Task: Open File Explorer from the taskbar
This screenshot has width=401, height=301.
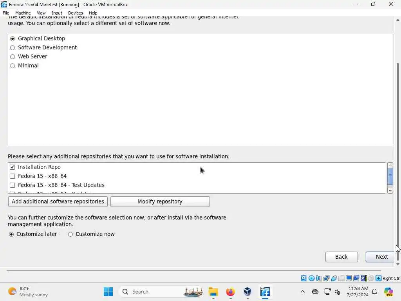Action: (x=213, y=292)
